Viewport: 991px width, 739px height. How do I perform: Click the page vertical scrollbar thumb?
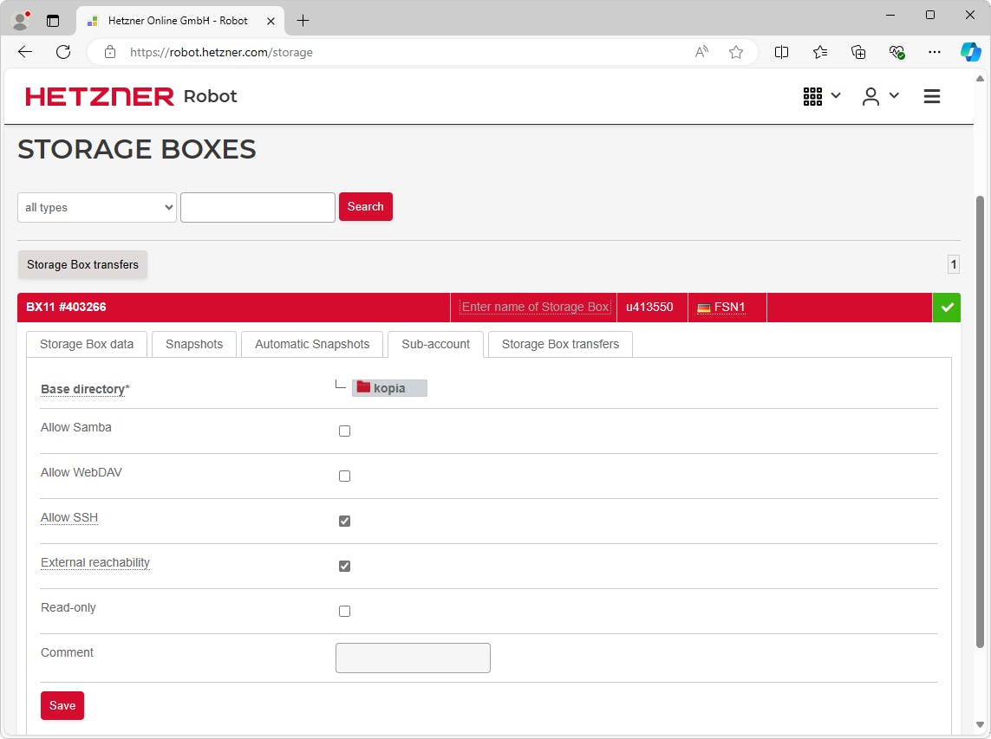click(x=980, y=422)
